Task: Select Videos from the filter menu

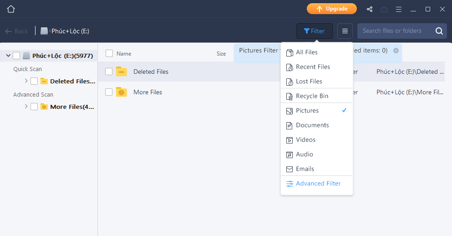Action: (x=305, y=140)
